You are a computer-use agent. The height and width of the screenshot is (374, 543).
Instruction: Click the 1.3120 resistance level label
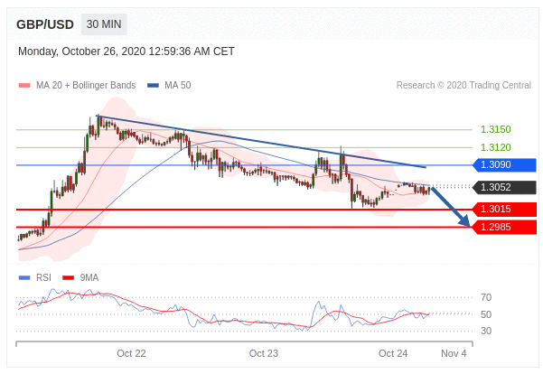[x=495, y=147]
